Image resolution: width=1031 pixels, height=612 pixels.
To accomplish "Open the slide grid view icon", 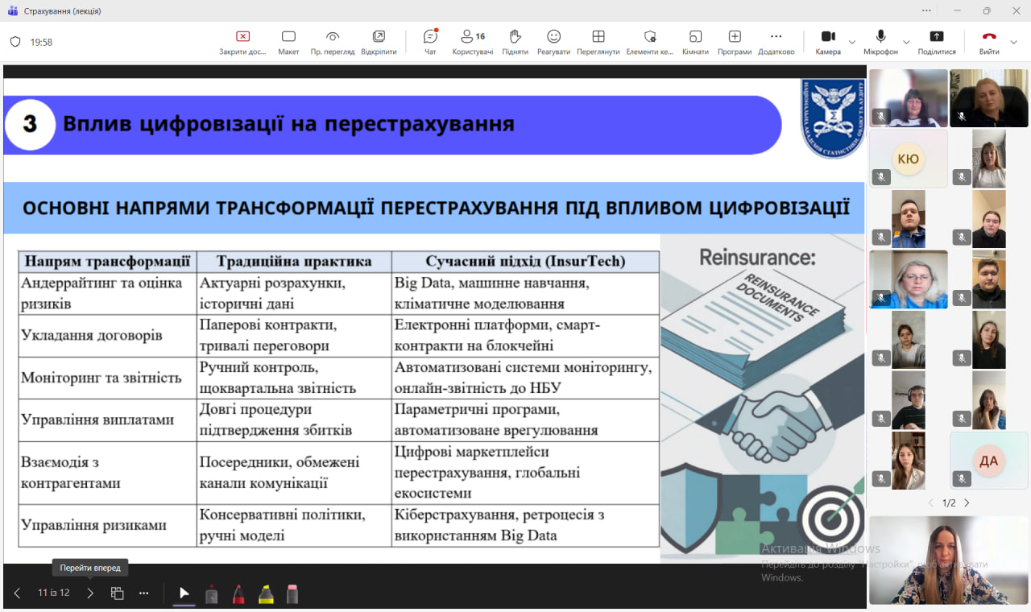I will [118, 593].
